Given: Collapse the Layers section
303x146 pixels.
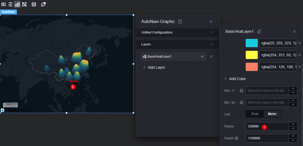Looking at the screenshot, I should (177, 44).
